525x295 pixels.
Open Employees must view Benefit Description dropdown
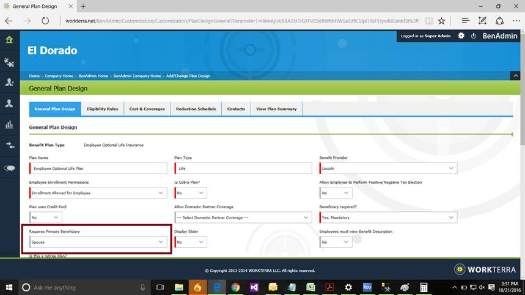click(336, 242)
